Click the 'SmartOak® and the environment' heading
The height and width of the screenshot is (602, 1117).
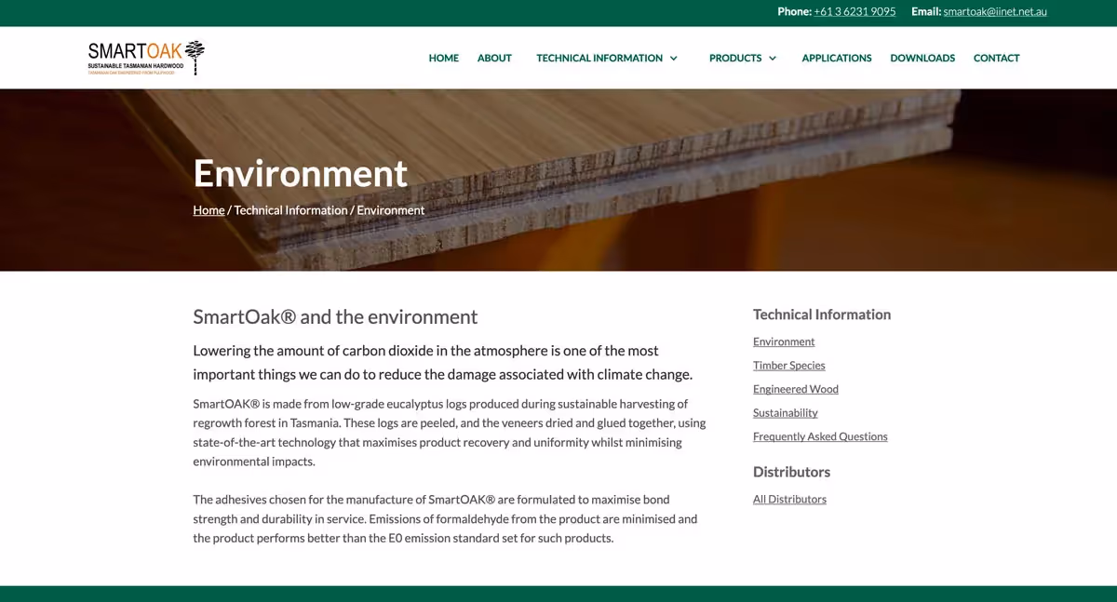pos(335,316)
